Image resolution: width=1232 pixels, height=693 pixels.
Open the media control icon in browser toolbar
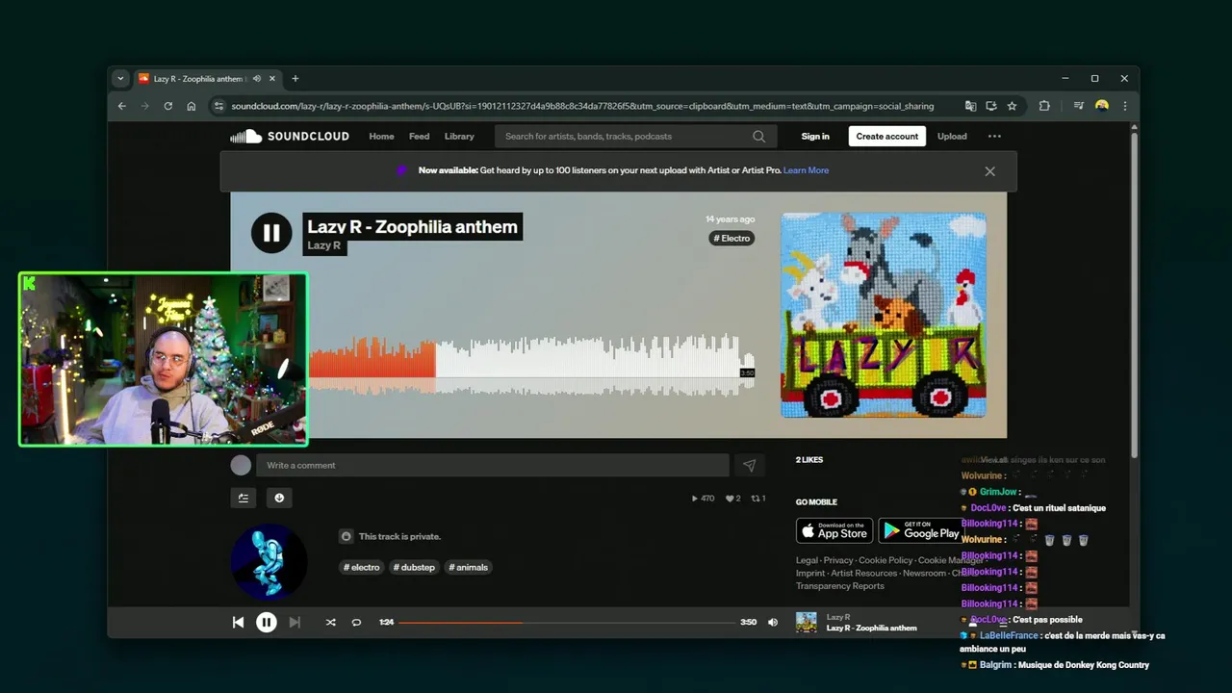point(1078,106)
